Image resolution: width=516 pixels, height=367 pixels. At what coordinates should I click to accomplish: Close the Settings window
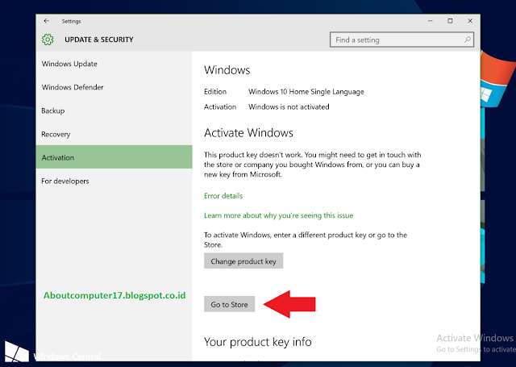(470, 21)
